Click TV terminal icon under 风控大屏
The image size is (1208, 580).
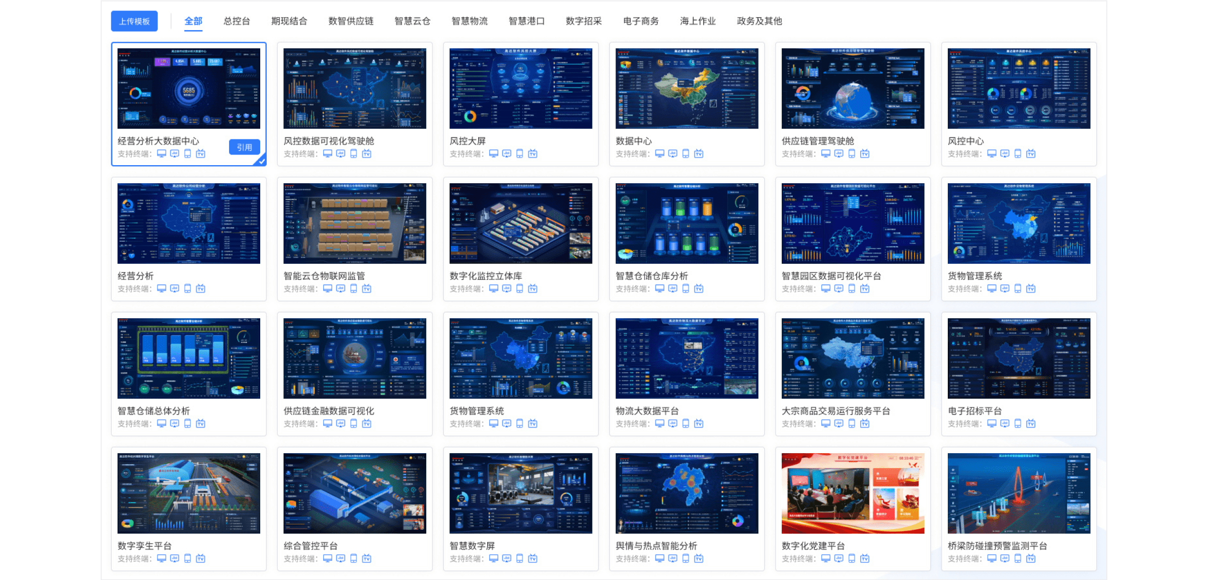tap(533, 154)
